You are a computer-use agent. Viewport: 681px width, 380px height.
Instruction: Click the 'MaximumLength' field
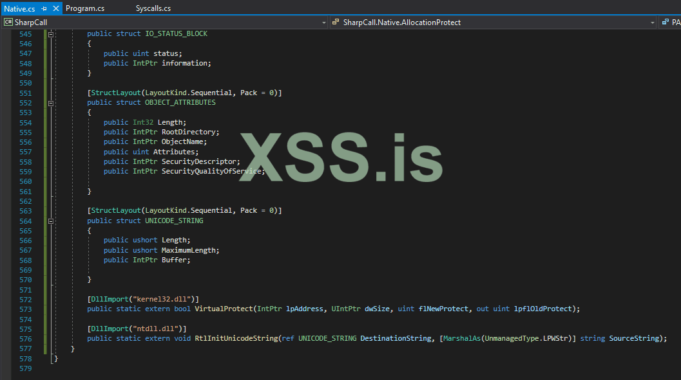pyautogui.click(x=189, y=250)
